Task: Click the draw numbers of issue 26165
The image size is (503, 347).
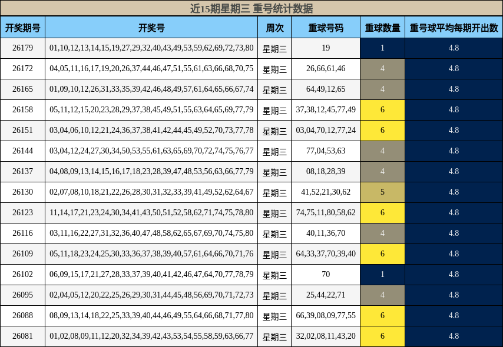Action: tap(151, 89)
